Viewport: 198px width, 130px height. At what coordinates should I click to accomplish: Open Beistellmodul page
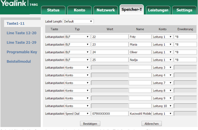pos(19,62)
